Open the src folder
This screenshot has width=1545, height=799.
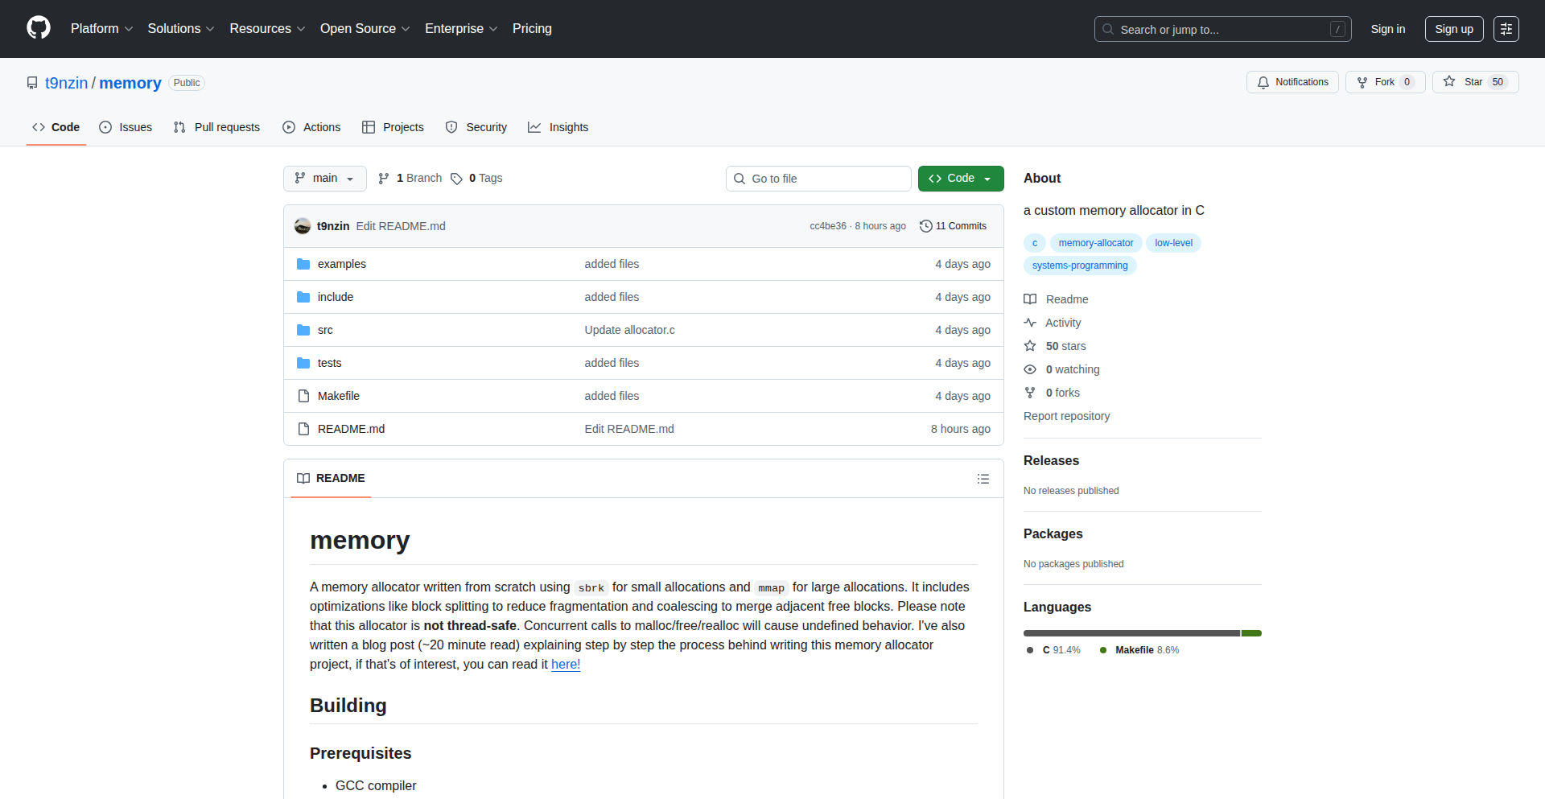coord(324,330)
